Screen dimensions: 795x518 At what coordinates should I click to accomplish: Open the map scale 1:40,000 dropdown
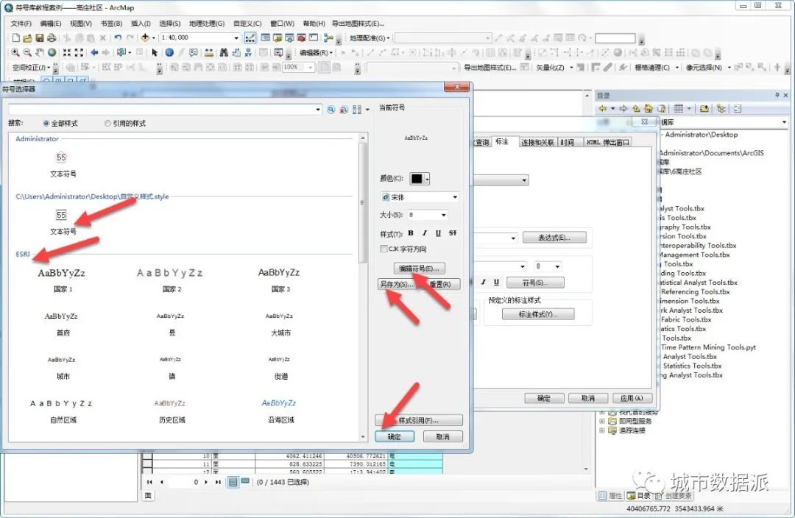(236, 38)
